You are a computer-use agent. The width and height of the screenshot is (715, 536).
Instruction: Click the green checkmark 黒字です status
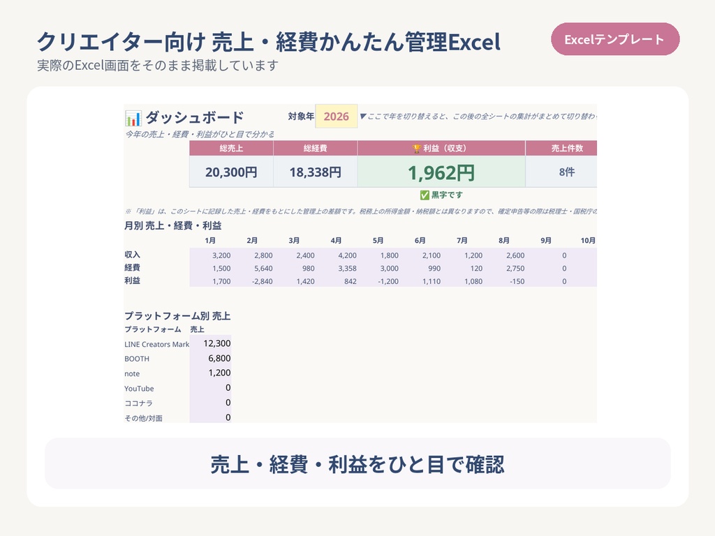point(441,195)
